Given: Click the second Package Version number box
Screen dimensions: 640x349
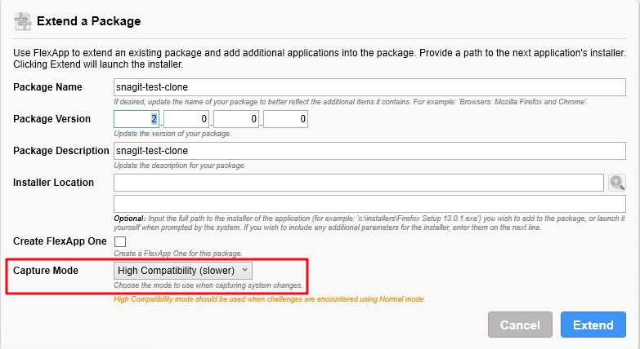Looking at the screenshot, I should (x=186, y=119).
